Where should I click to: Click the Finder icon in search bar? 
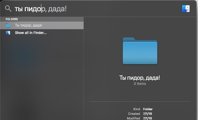(x=186, y=9)
